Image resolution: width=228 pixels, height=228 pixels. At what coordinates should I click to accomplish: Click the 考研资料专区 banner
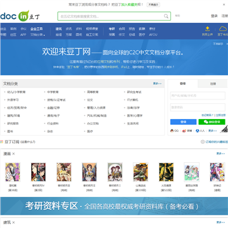114,206
